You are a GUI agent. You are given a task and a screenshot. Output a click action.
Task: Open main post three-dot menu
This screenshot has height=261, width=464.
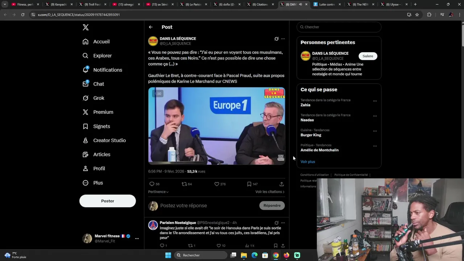(283, 39)
